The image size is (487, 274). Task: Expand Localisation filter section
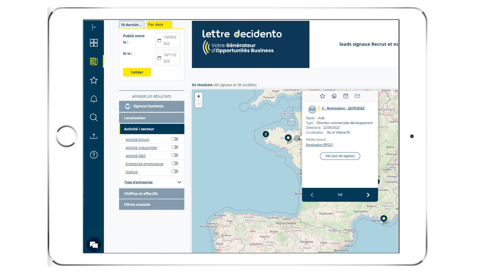pos(152,118)
